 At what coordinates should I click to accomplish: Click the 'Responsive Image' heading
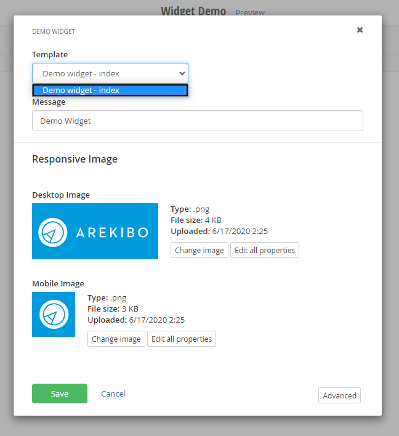(75, 159)
